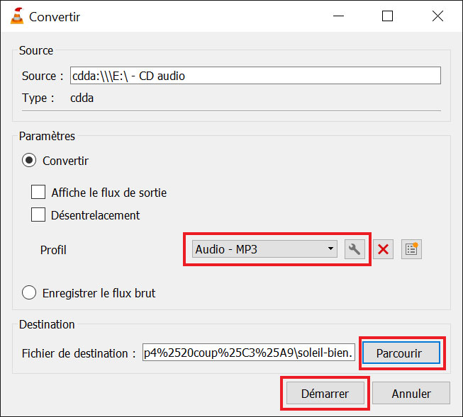Click the Destination group title
This screenshot has height=417, width=463.
point(47,324)
